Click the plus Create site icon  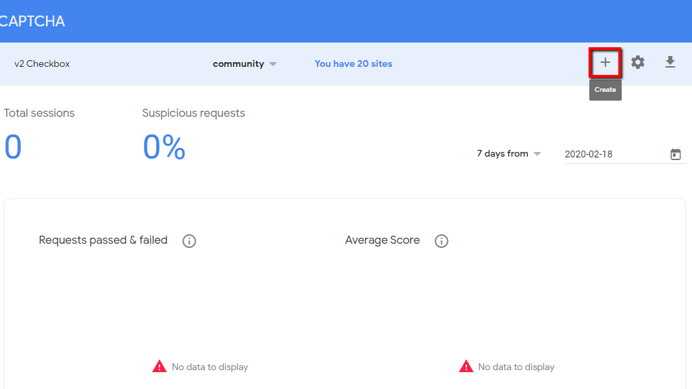[605, 63]
